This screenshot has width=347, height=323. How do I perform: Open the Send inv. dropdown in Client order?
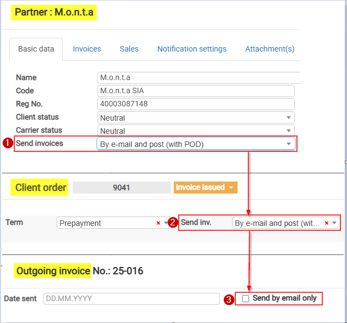(278, 223)
